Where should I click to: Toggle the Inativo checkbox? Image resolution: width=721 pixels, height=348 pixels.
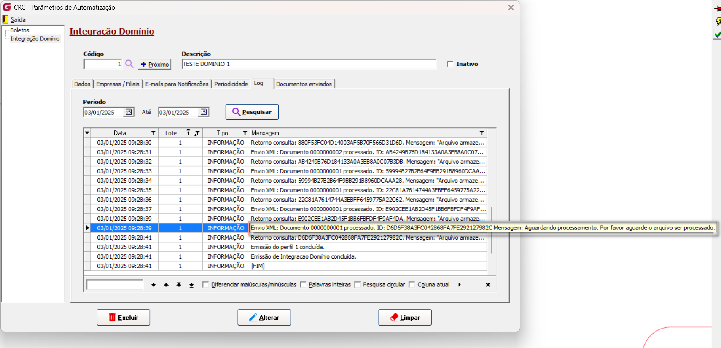pyautogui.click(x=450, y=64)
